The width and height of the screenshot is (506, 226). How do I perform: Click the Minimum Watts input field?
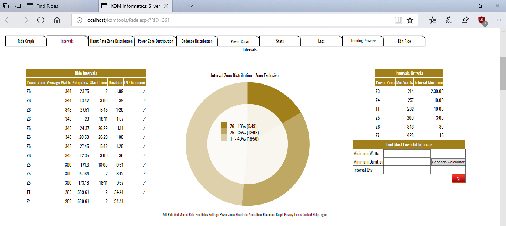coord(407,153)
